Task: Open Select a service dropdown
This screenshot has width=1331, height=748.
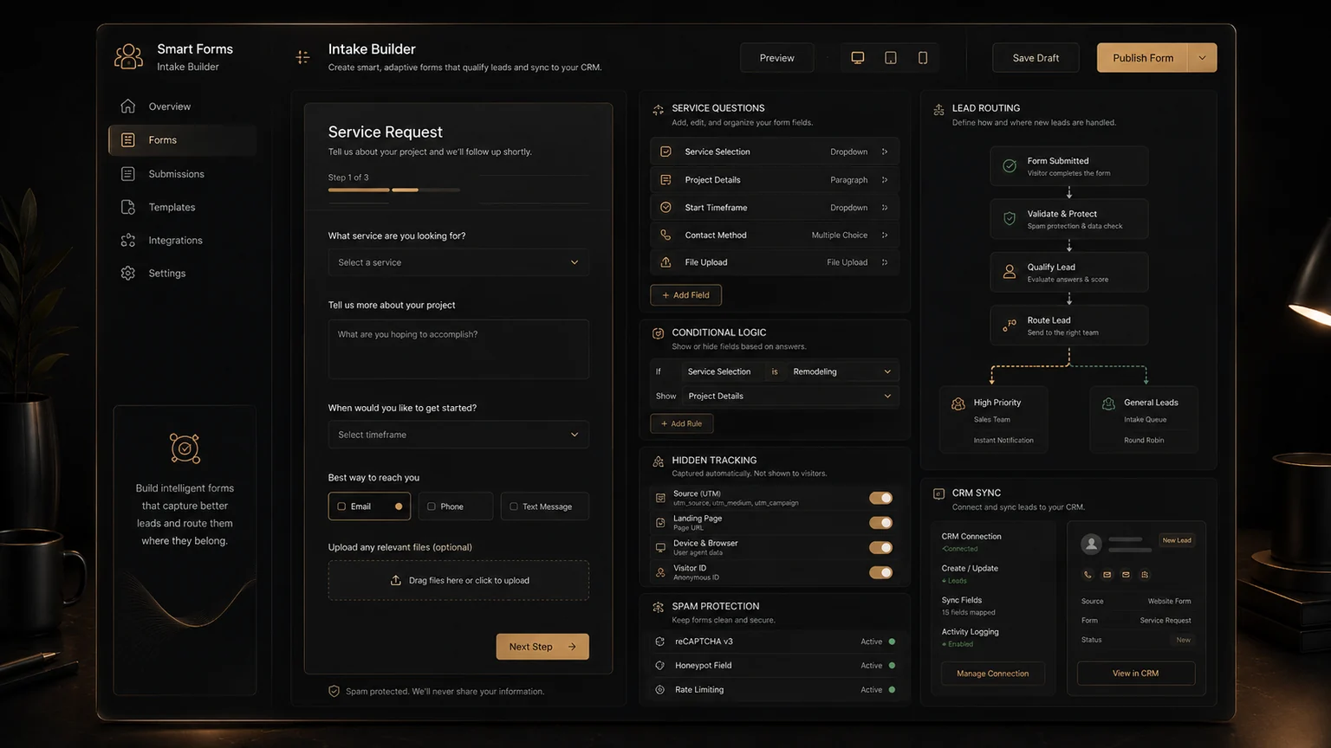Action: (458, 262)
